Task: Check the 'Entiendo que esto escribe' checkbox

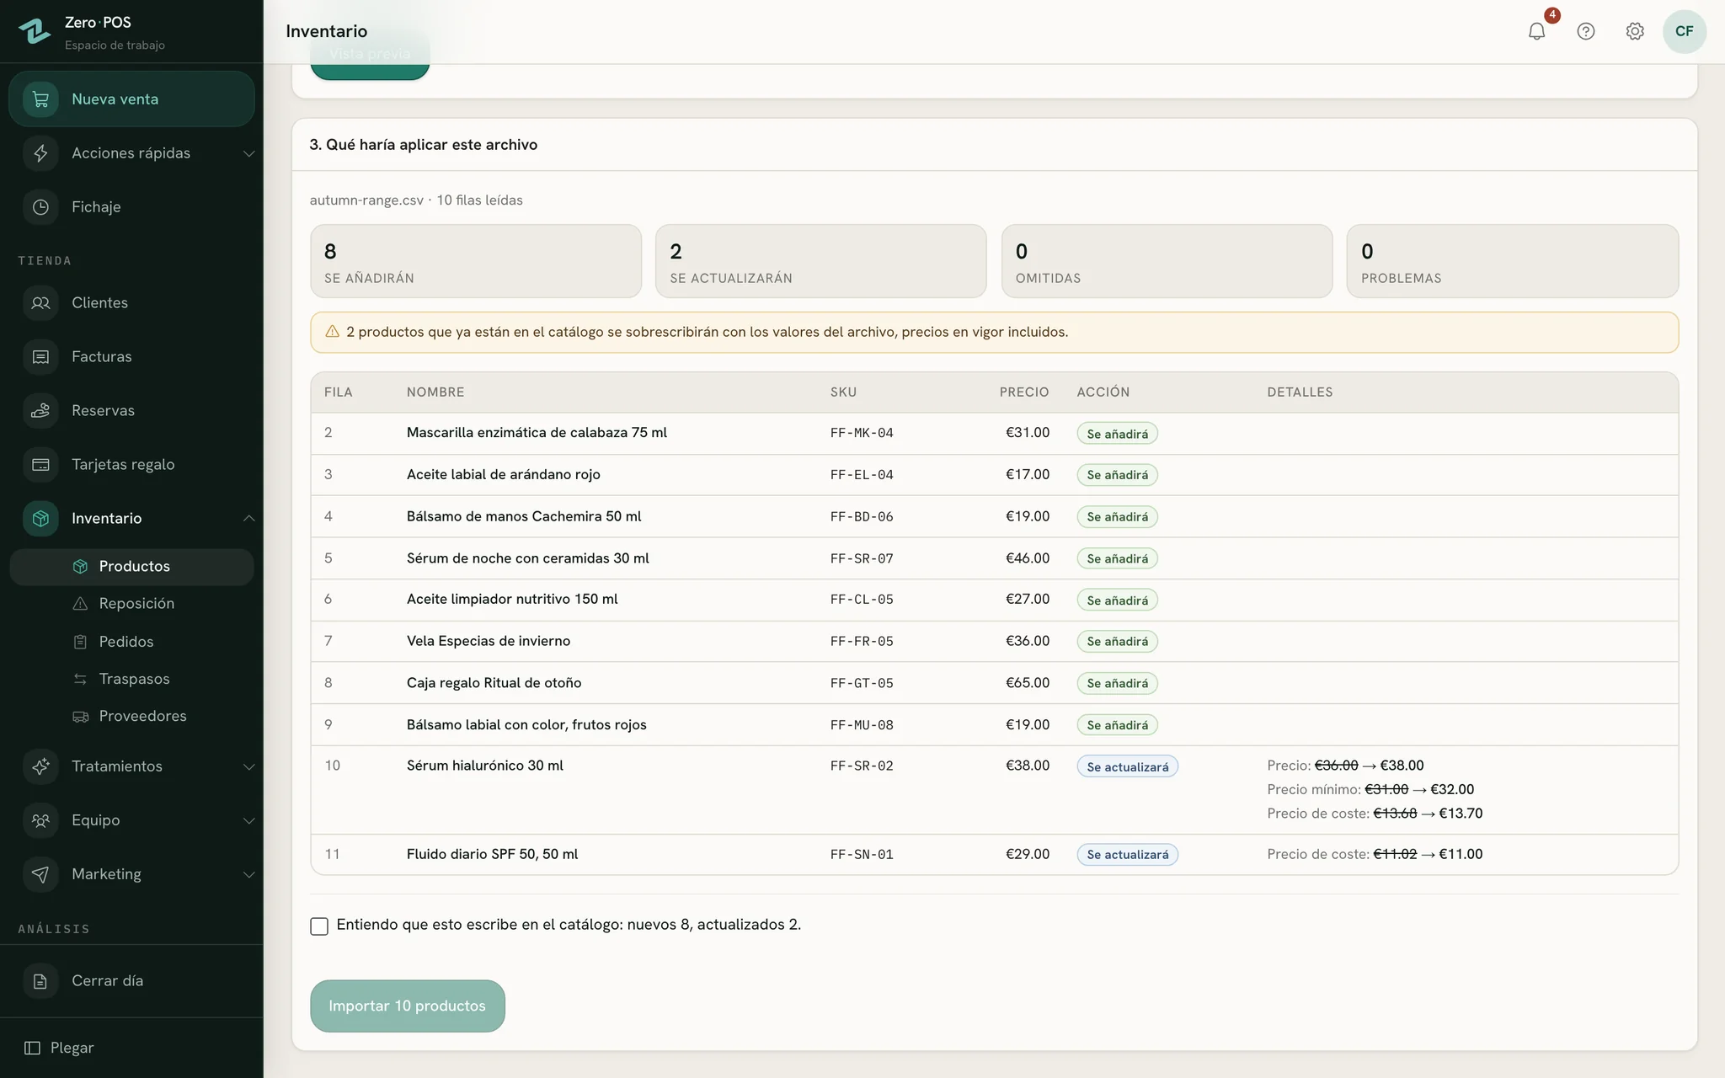Action: pyautogui.click(x=319, y=926)
